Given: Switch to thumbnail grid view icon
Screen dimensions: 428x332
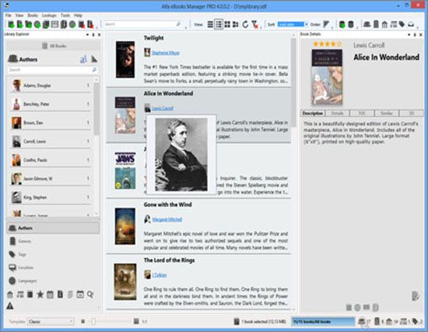Looking at the screenshot, I should tap(227, 25).
